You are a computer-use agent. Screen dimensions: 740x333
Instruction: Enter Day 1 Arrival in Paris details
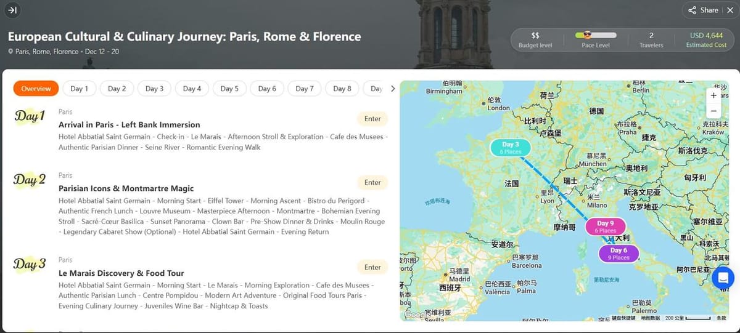click(372, 119)
